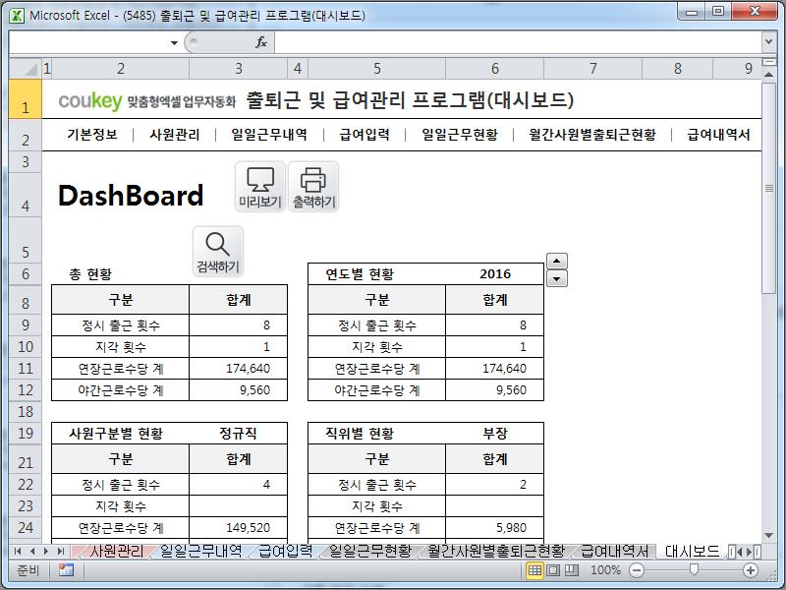Open the 월간사원별출퇴근현황 menu link
The image size is (786, 590).
592,135
